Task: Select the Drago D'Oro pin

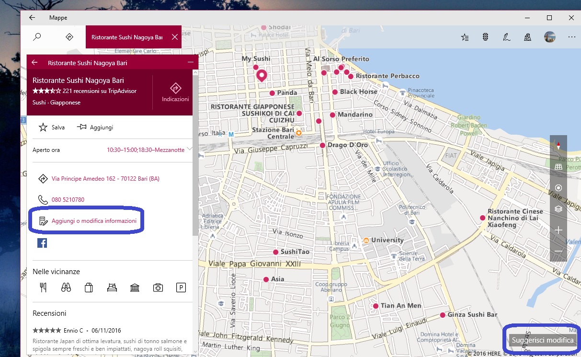Action: [322, 145]
